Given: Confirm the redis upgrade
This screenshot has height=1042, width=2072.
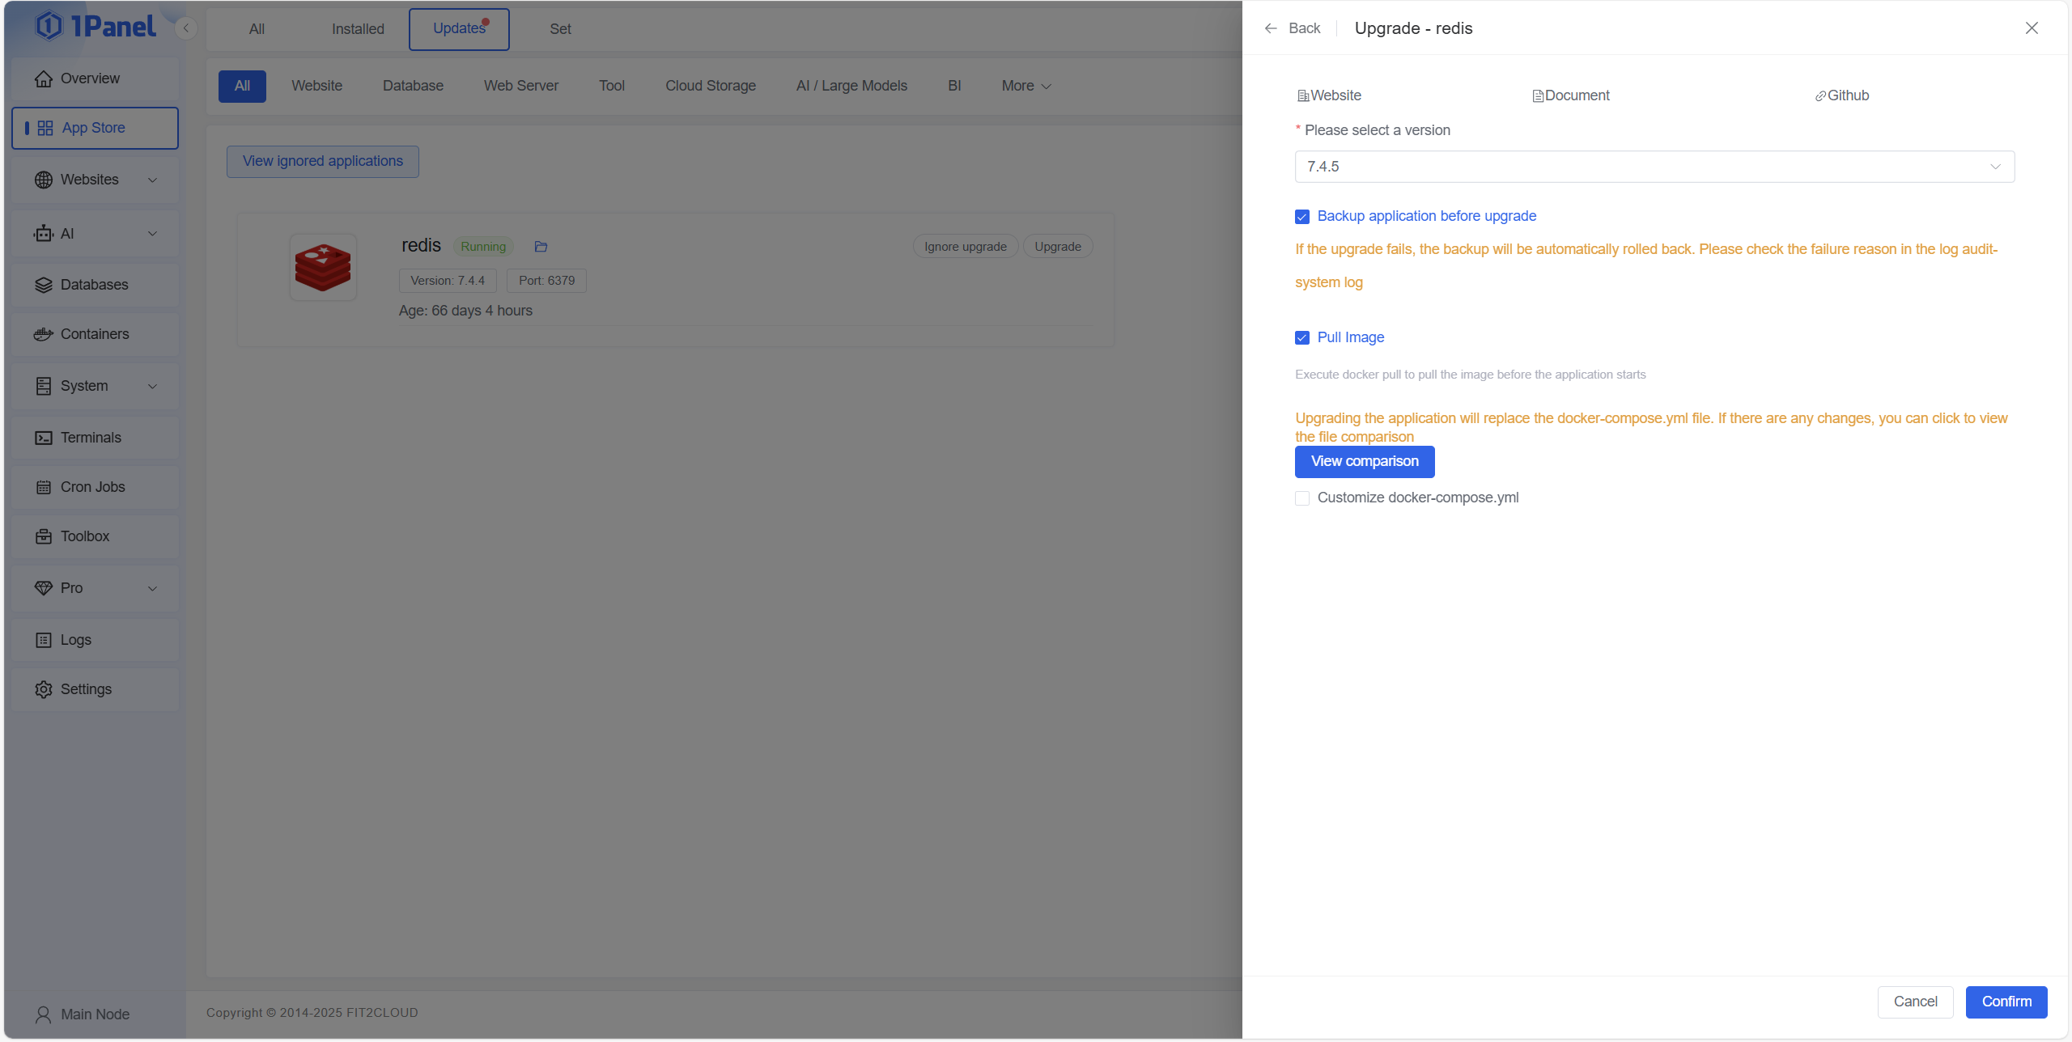Looking at the screenshot, I should (2006, 1002).
